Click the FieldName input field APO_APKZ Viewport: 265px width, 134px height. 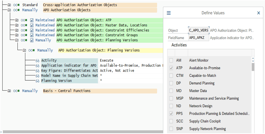(199, 38)
